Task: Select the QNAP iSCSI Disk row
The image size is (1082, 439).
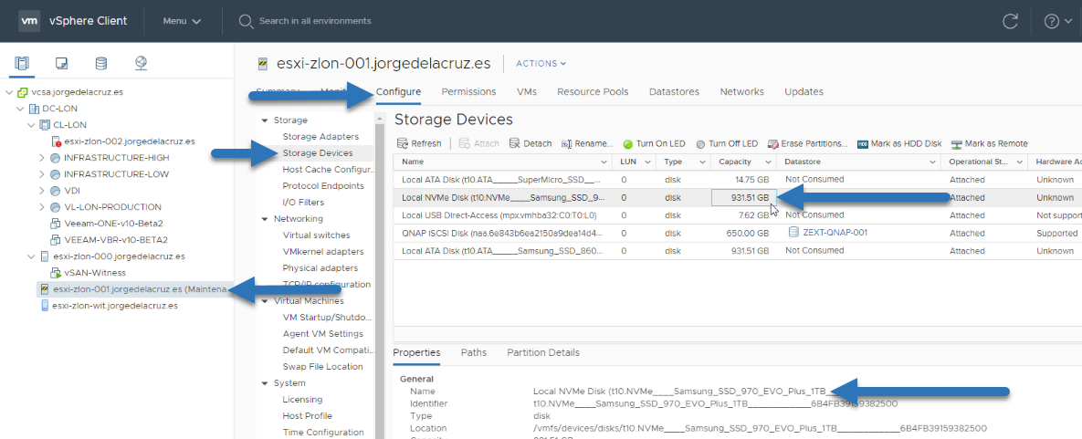Action: [737, 233]
